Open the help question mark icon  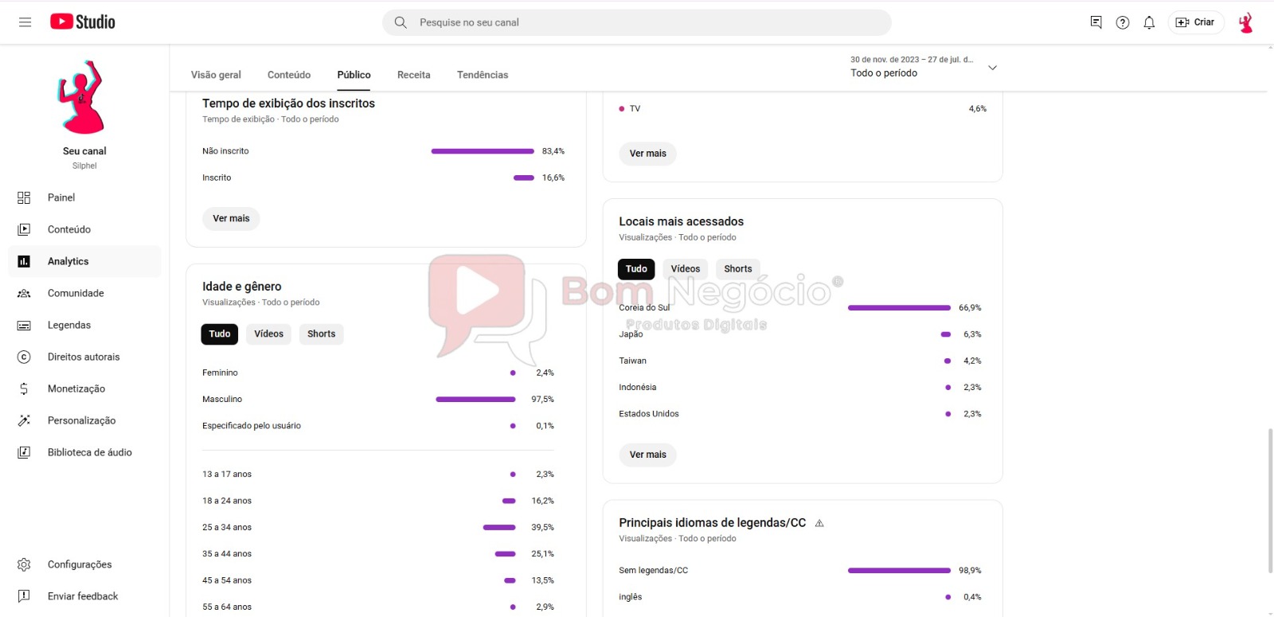click(1123, 22)
